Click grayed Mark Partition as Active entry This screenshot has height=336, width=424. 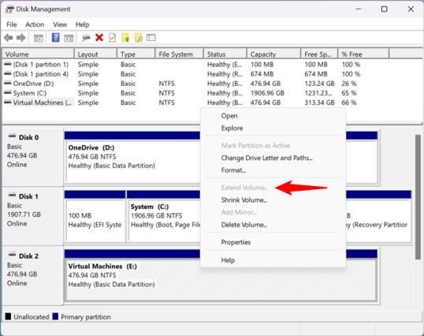point(255,146)
